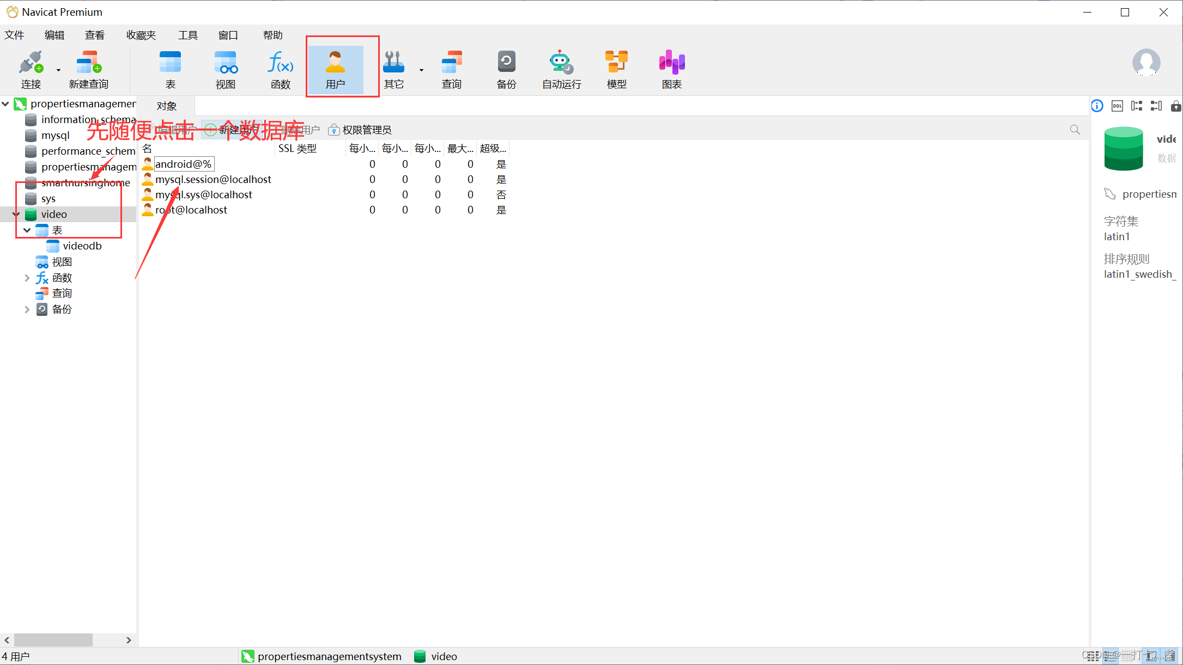The height and width of the screenshot is (665, 1183).
Task: Click the sidebar horizontal scrollbar thumb
Action: tap(53, 639)
